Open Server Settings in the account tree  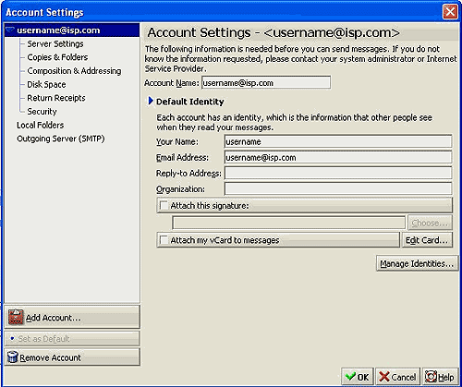55,44
